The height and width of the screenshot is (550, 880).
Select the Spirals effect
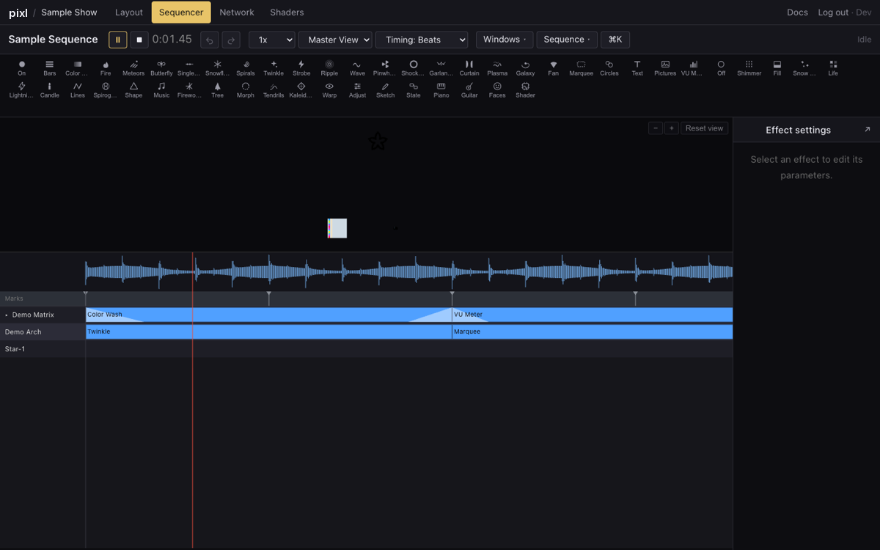pos(246,68)
